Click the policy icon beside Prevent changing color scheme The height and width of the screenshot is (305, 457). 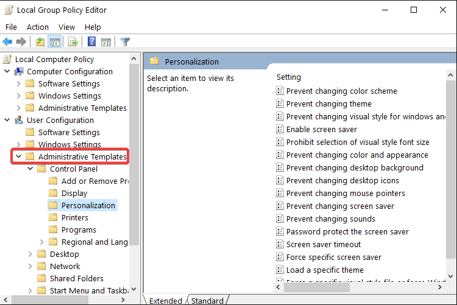(x=280, y=91)
